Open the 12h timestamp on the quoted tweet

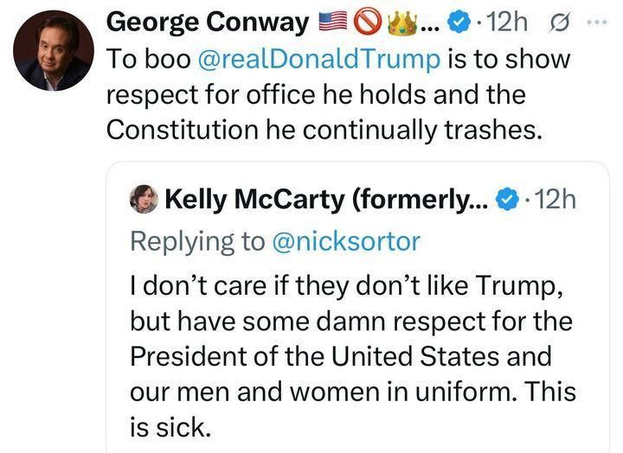(x=556, y=200)
